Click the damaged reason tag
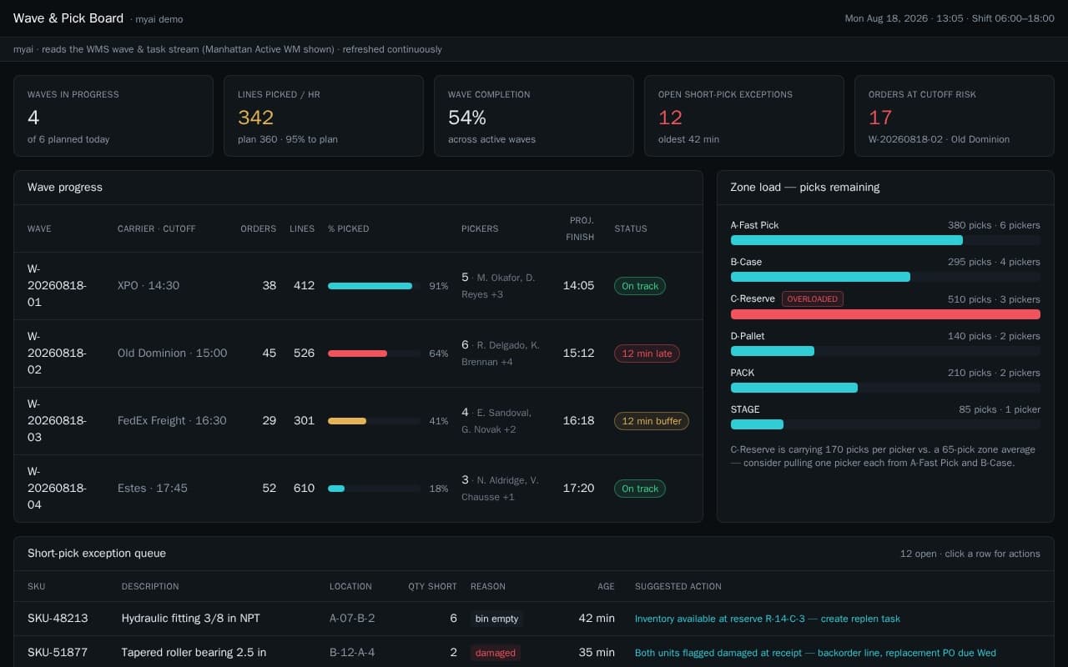This screenshot has width=1068, height=667. tap(496, 653)
